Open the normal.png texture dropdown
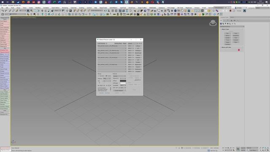Viewport: 270px width, 152px height. point(112,57)
